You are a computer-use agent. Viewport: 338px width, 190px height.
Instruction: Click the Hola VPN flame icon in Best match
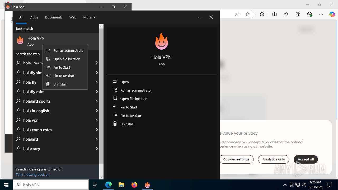click(x=20, y=41)
